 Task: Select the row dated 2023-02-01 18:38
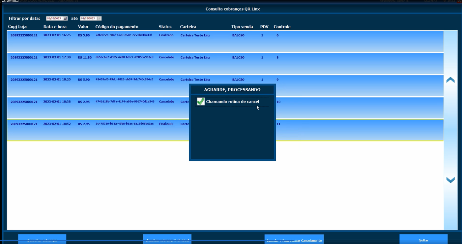[x=225, y=108]
